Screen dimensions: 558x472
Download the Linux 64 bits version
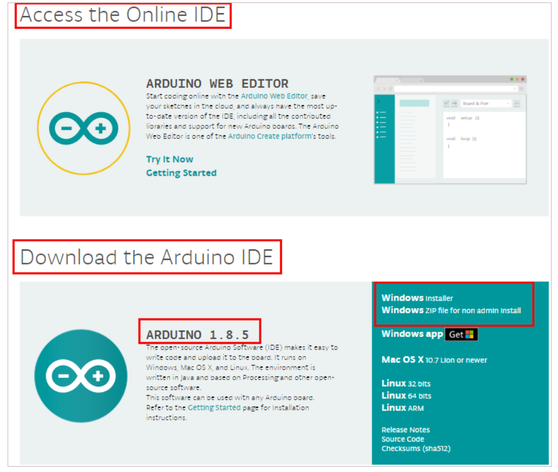tap(406, 396)
